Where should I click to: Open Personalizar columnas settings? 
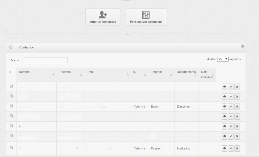(x=146, y=17)
